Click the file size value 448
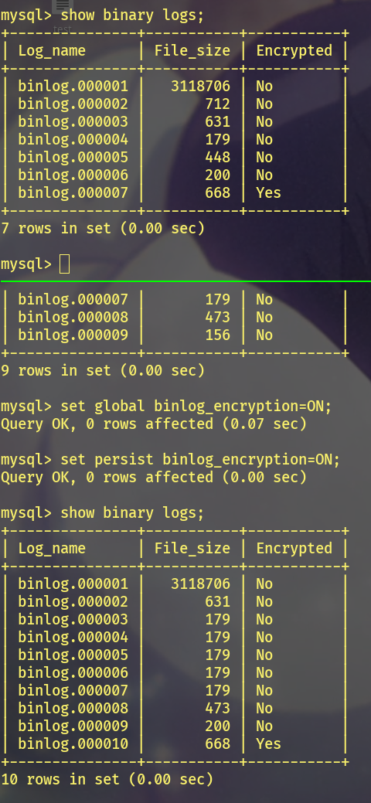The width and height of the screenshot is (371, 803). (x=218, y=157)
